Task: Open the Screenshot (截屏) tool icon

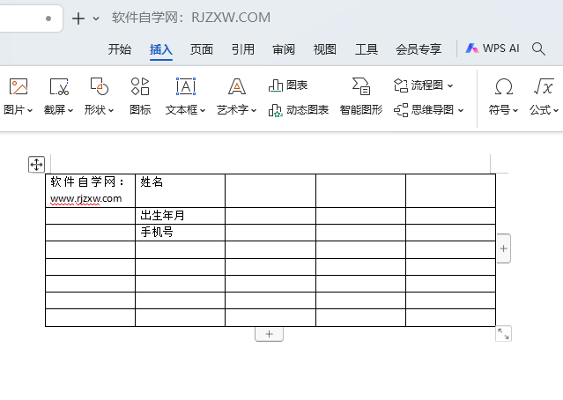Action: click(59, 86)
